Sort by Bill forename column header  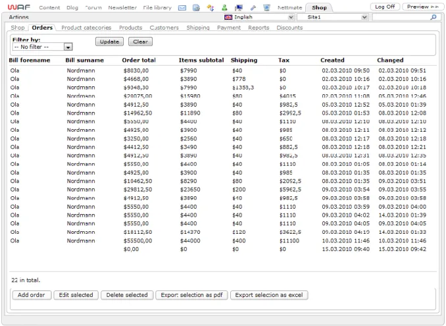(x=30, y=60)
